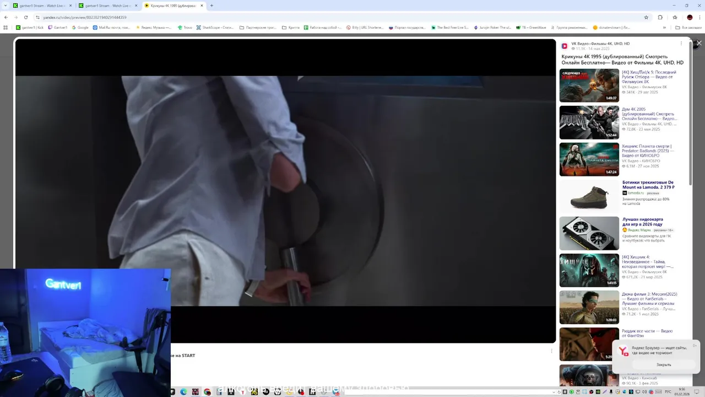Image resolution: width=705 pixels, height=397 pixels.
Task: Open the Chrome taskbar icon
Action: 207,392
